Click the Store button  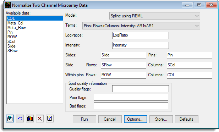click(161, 119)
